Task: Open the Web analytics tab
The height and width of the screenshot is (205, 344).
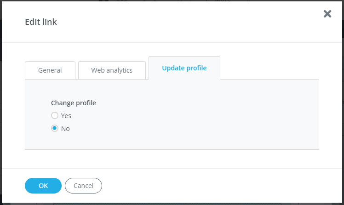Action: (x=112, y=70)
